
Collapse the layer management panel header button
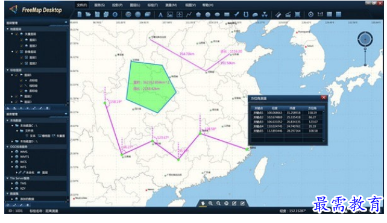coord(66,22)
